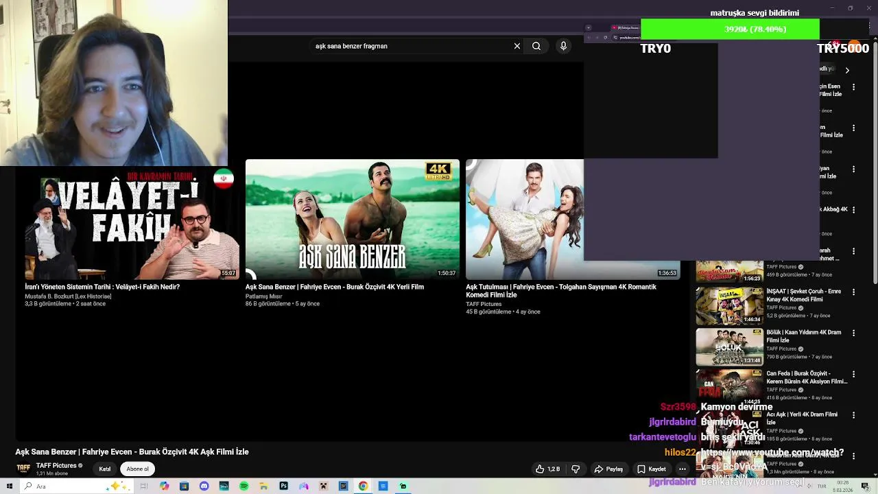
Task: Open the Windows Start menu
Action: point(9,486)
